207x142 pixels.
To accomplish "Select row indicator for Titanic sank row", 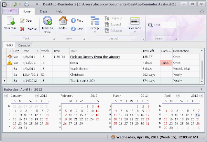I will click(5, 81).
